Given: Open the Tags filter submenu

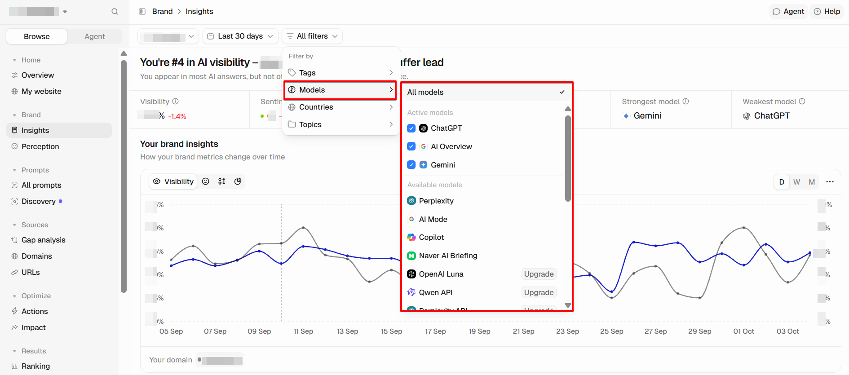Looking at the screenshot, I should pyautogui.click(x=340, y=73).
